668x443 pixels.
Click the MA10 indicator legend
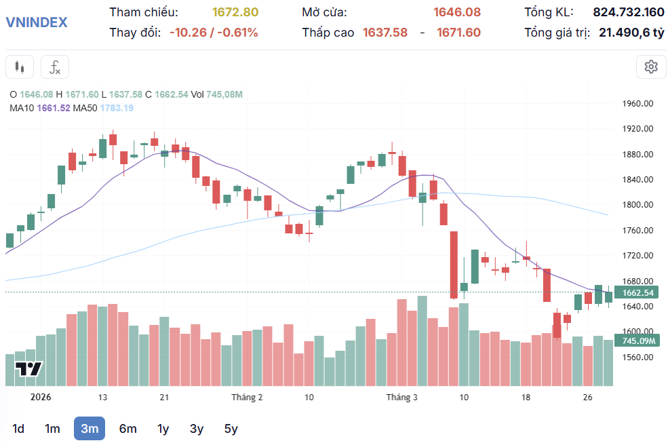[39, 108]
